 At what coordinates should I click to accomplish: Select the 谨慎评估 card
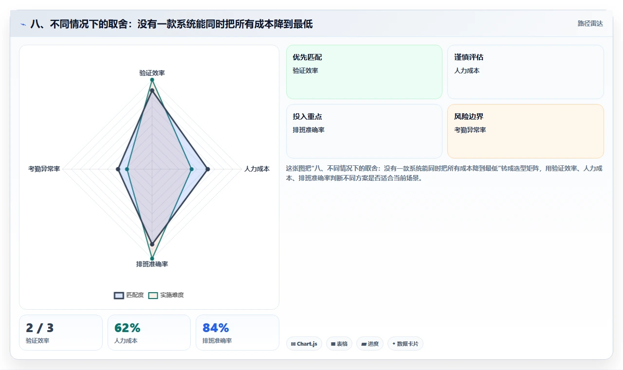[526, 72]
